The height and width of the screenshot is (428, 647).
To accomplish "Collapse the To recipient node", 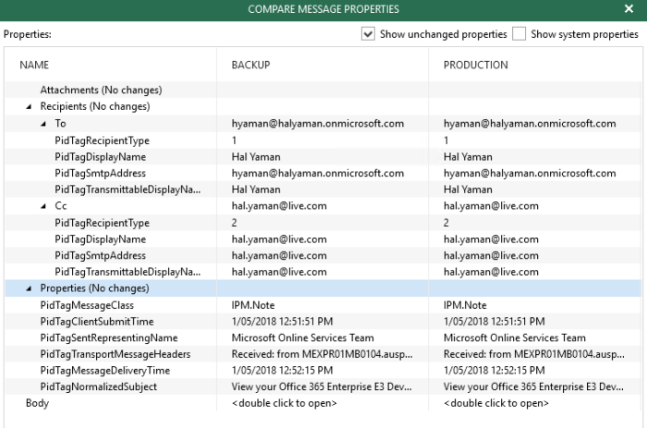I will pos(43,123).
